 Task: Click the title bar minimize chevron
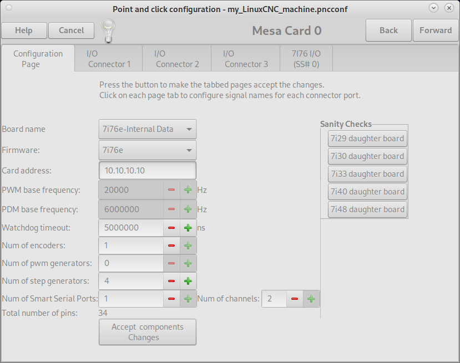[x=433, y=8]
